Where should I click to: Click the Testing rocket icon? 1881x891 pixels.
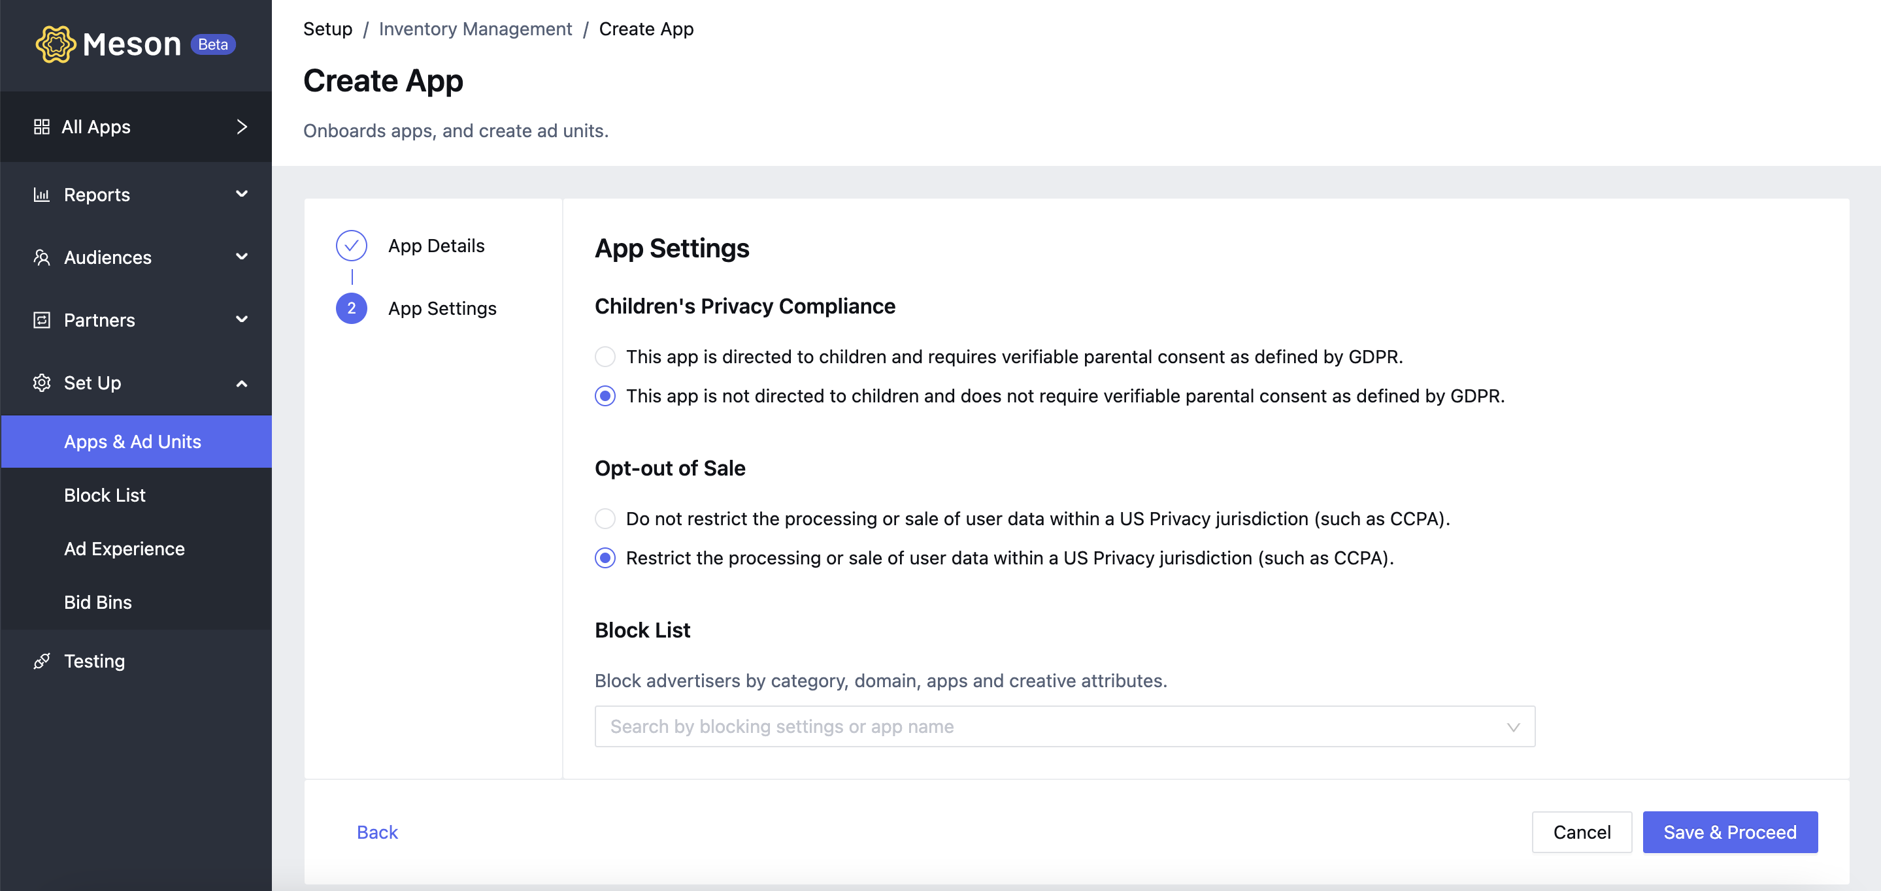tap(42, 661)
